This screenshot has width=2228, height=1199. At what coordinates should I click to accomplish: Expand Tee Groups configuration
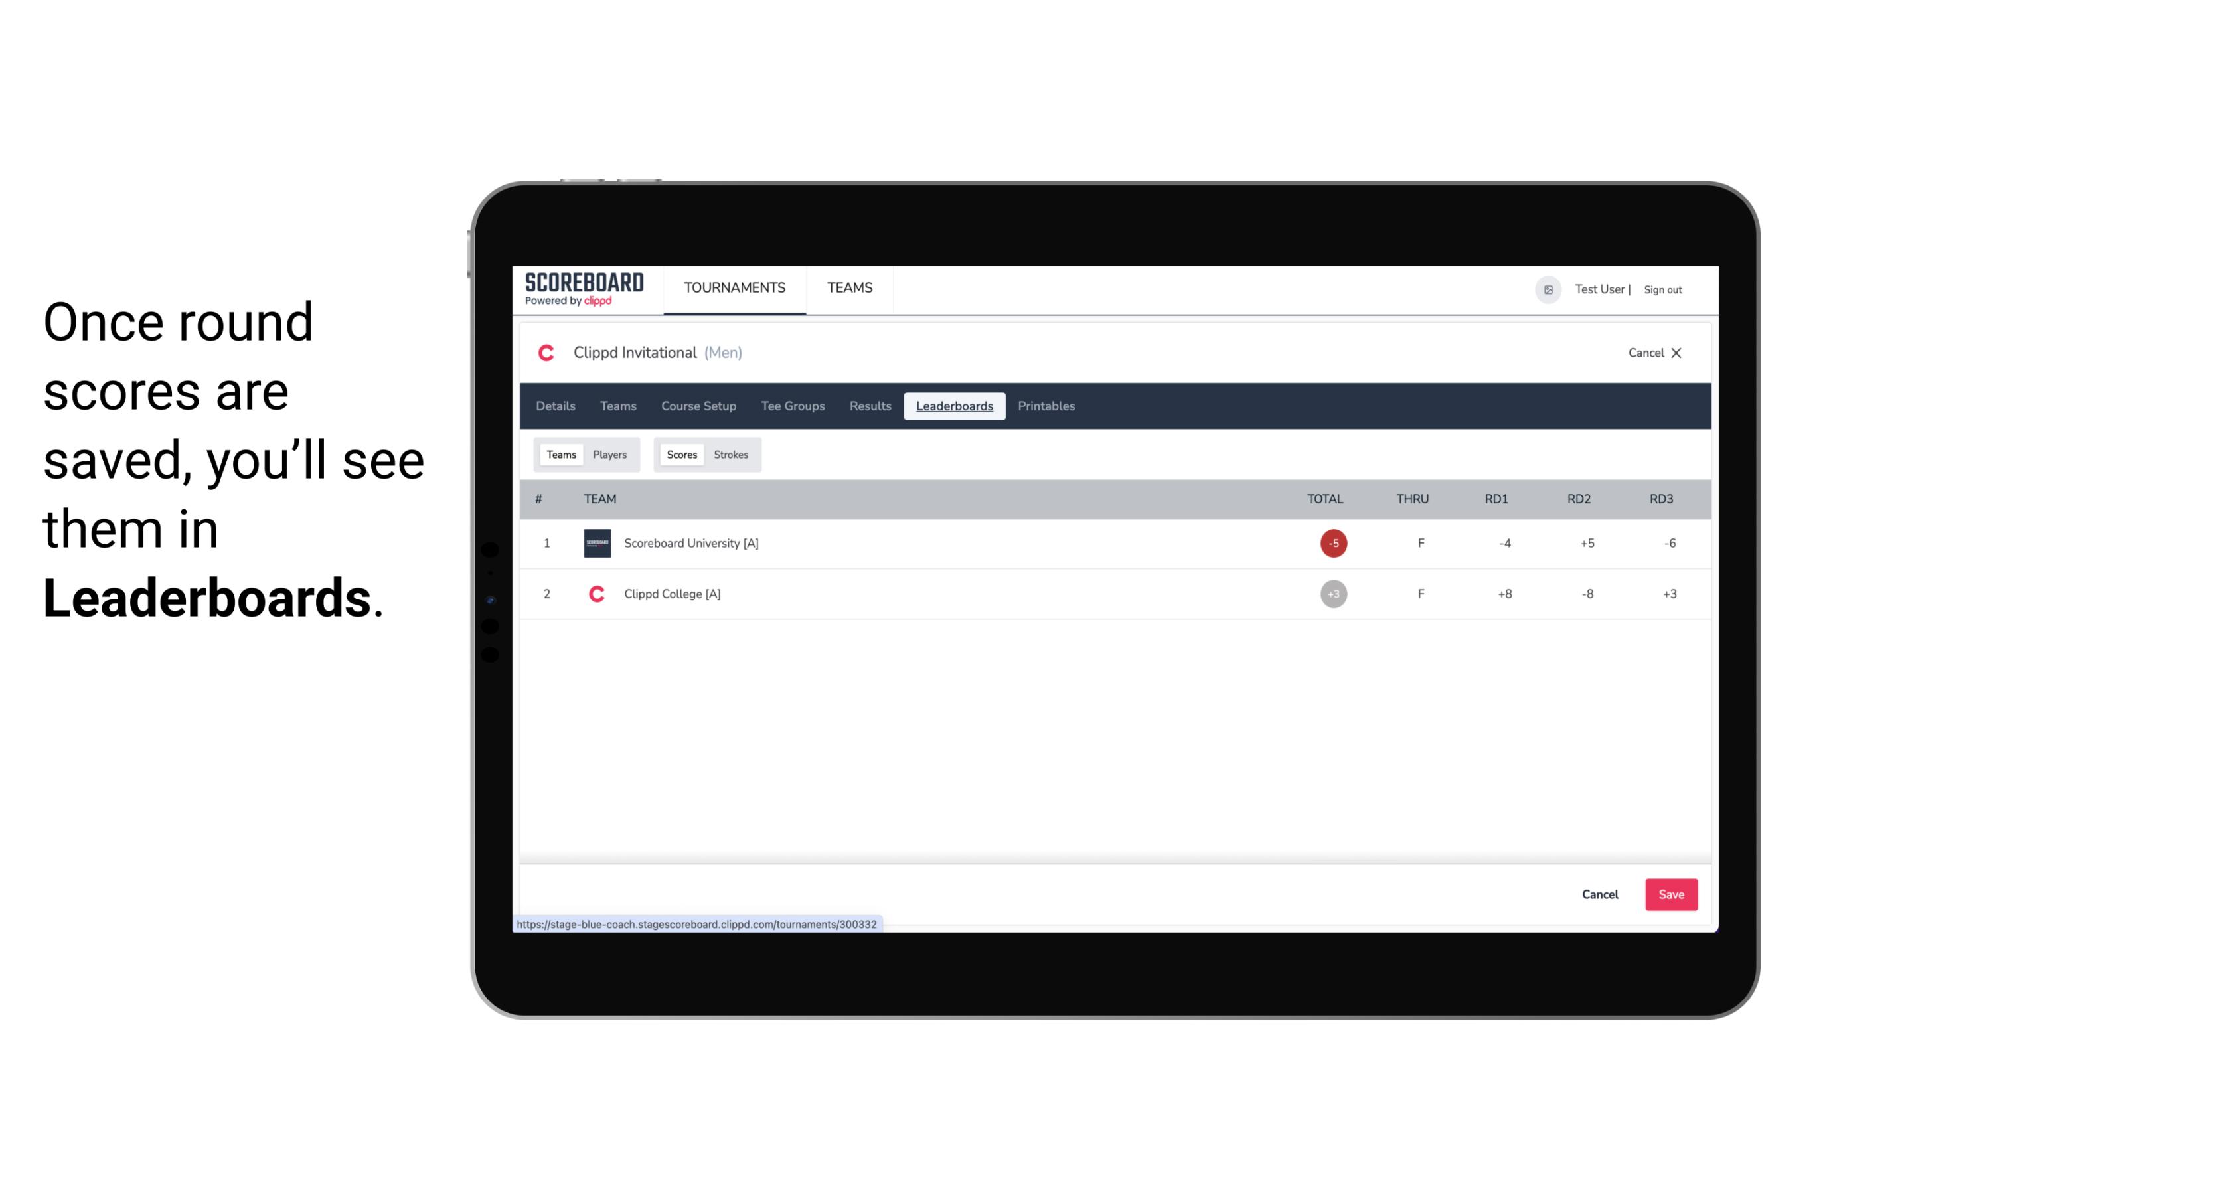tap(791, 406)
